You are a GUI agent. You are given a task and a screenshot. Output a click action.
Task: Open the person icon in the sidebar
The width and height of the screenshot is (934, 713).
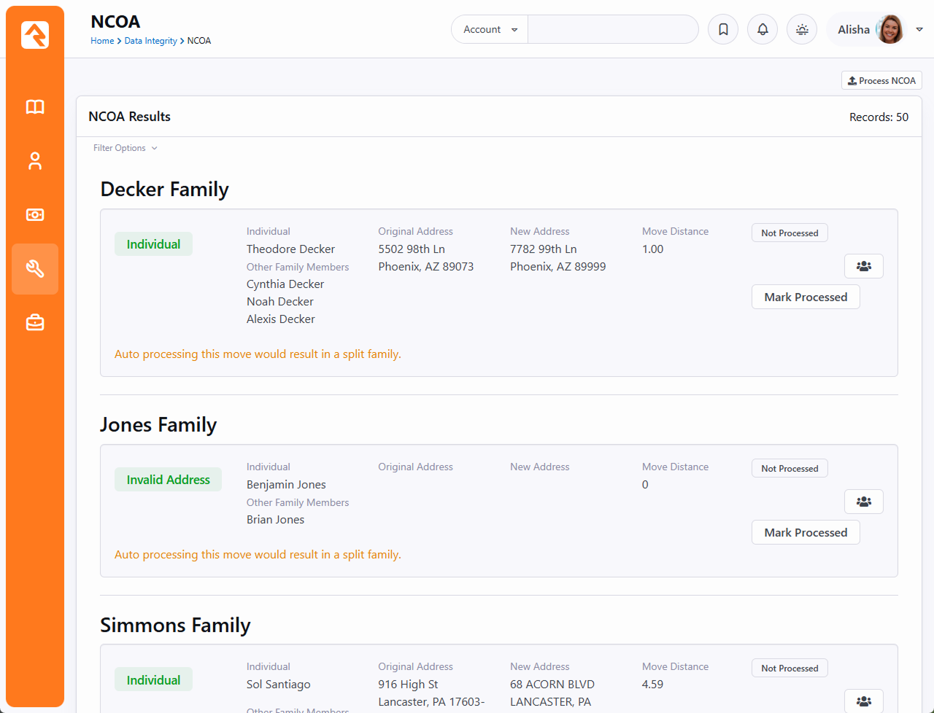[x=35, y=161]
